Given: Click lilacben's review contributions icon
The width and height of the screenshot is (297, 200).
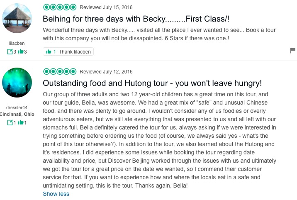Looking at the screenshot, I should [10, 51].
